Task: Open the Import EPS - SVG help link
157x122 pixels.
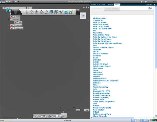Action: coord(102,91)
